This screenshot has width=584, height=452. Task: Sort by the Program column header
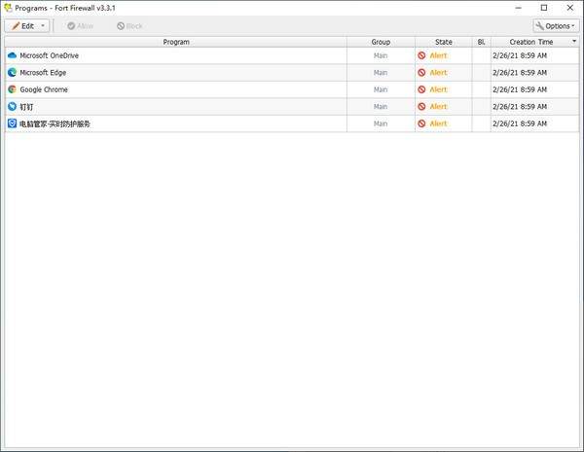click(176, 42)
